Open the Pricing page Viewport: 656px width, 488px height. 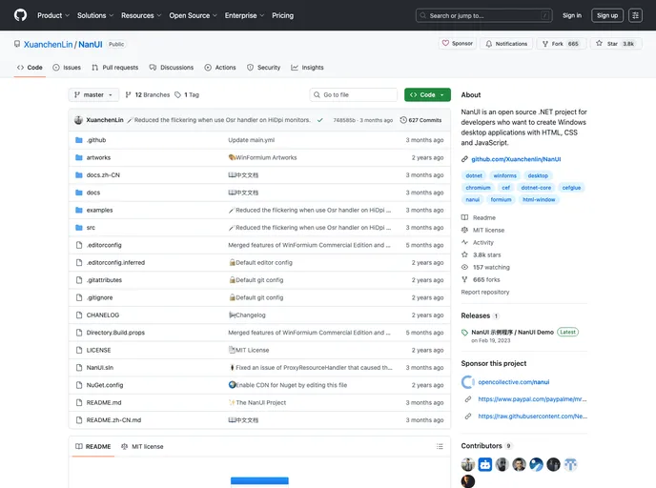point(283,15)
